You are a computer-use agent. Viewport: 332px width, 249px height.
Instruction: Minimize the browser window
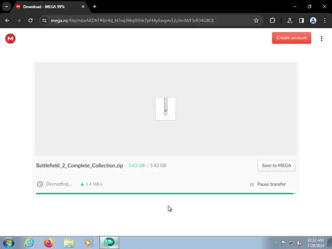(x=294, y=7)
